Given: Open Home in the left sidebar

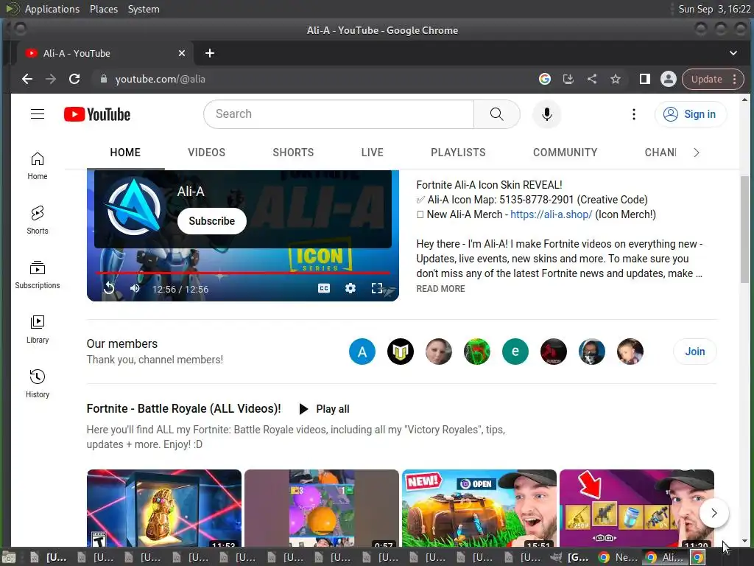Looking at the screenshot, I should tap(38, 166).
